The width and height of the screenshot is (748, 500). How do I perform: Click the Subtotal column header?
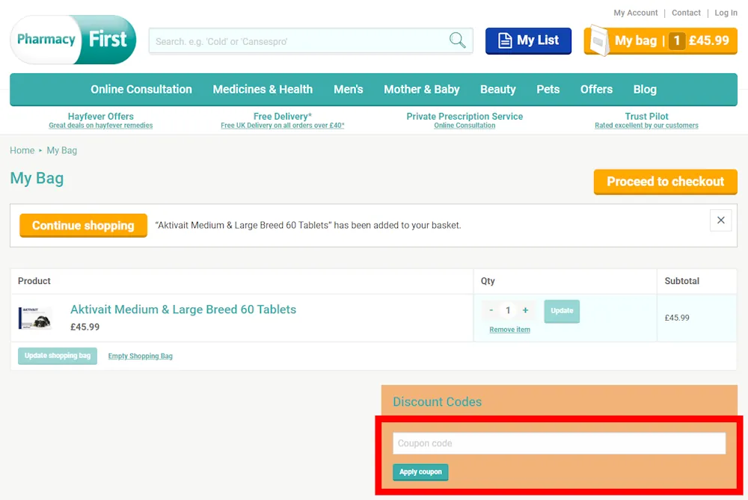click(681, 281)
